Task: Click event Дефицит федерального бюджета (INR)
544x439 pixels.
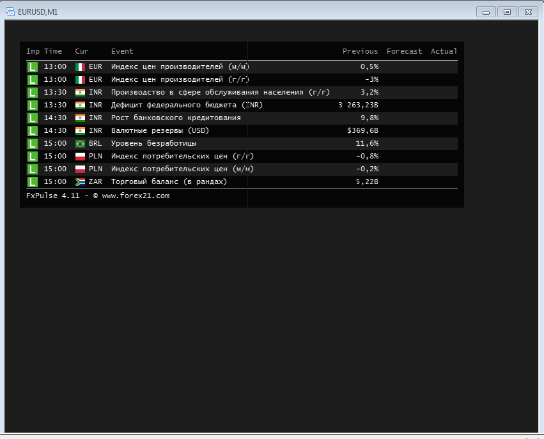Action: pos(187,105)
